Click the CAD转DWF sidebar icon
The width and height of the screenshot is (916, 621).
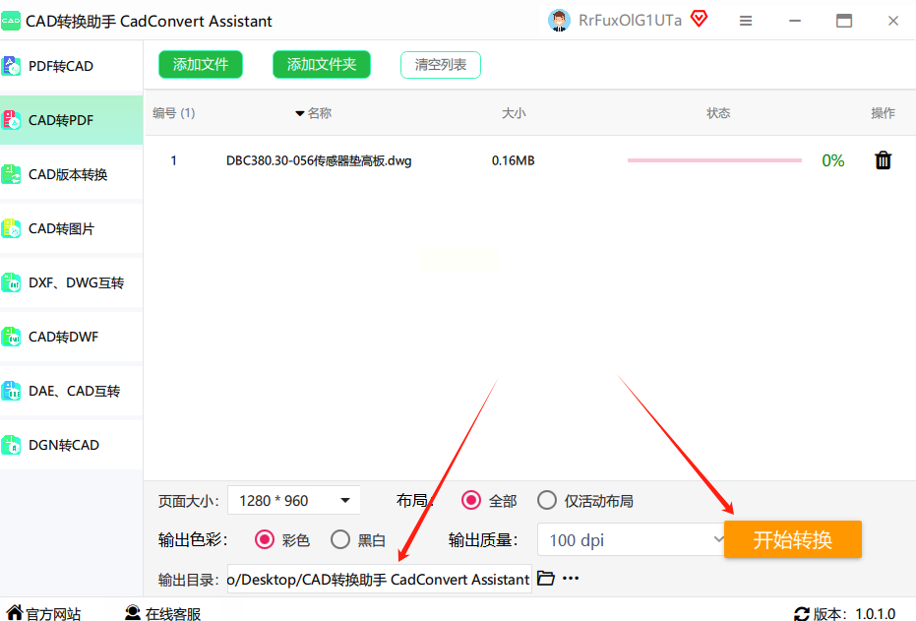tap(11, 338)
